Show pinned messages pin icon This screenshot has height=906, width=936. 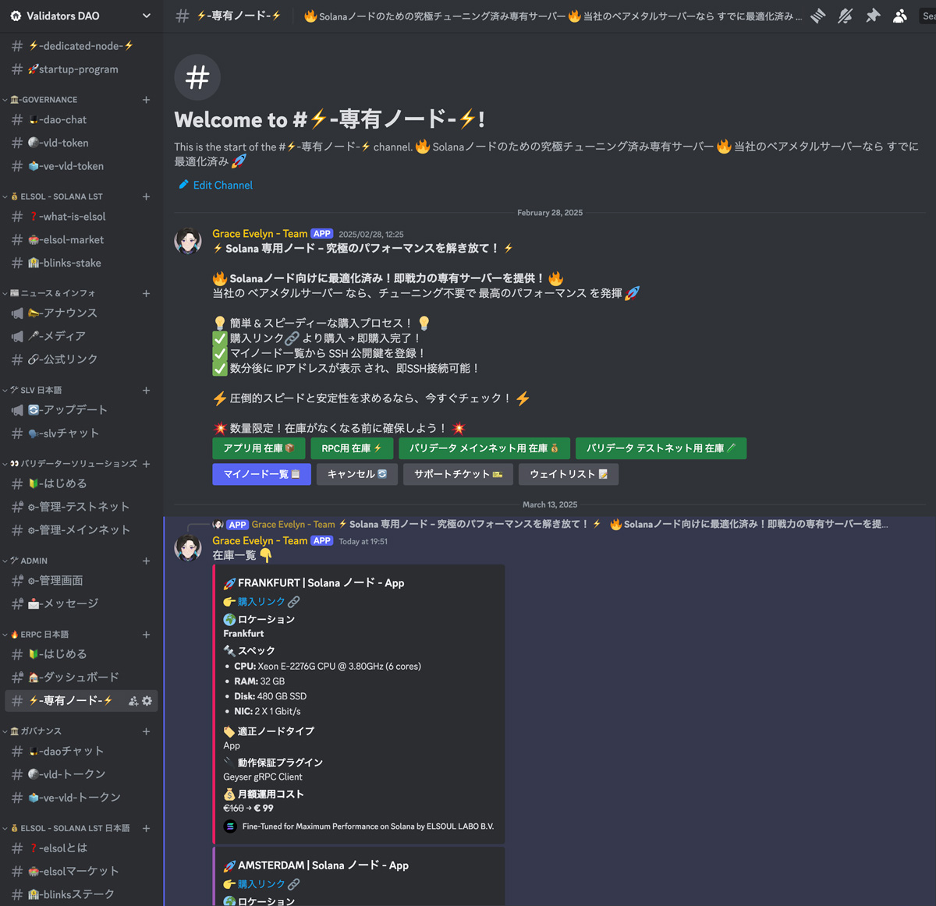873,16
